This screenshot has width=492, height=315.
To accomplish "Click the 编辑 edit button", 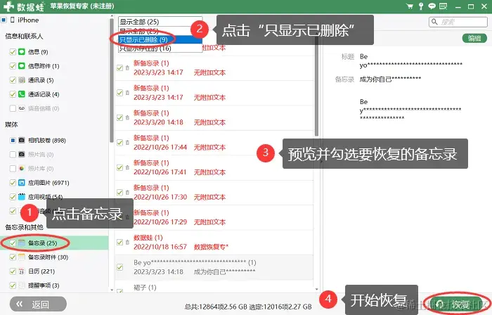I will point(474,38).
